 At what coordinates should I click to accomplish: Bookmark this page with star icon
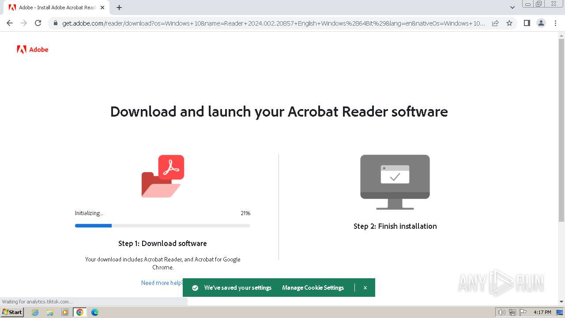coord(509,23)
